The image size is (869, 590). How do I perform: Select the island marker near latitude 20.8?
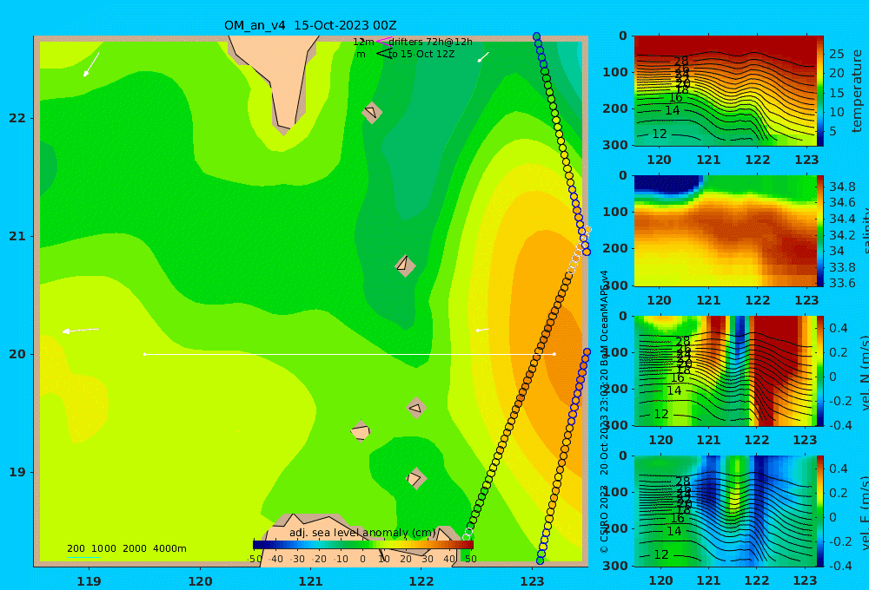pyautogui.click(x=405, y=265)
